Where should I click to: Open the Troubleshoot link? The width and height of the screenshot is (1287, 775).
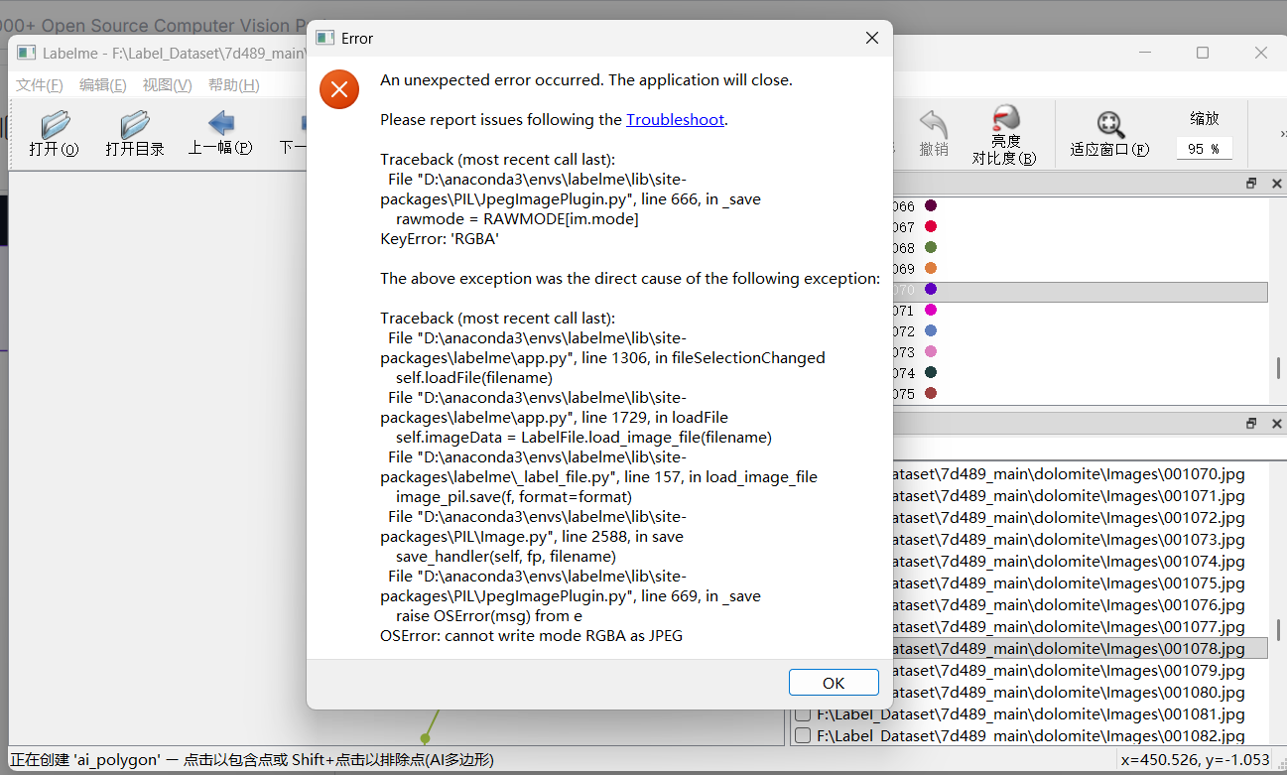pos(675,120)
